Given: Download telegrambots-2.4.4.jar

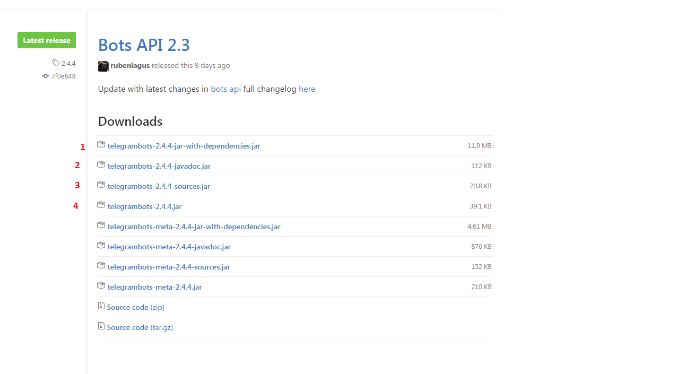Looking at the screenshot, I should [144, 206].
